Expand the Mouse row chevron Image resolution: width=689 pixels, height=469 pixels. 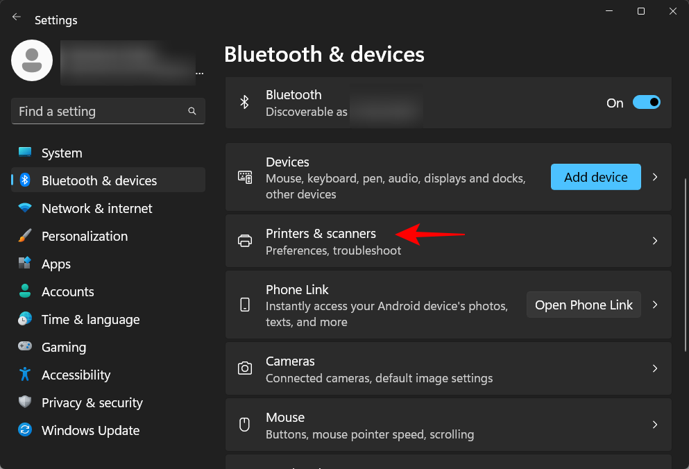pyautogui.click(x=655, y=425)
